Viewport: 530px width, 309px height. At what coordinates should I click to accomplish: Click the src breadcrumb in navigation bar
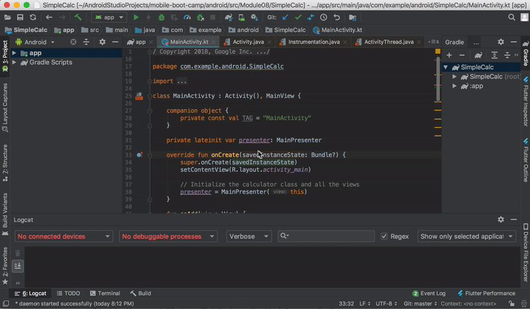pyautogui.click(x=91, y=30)
